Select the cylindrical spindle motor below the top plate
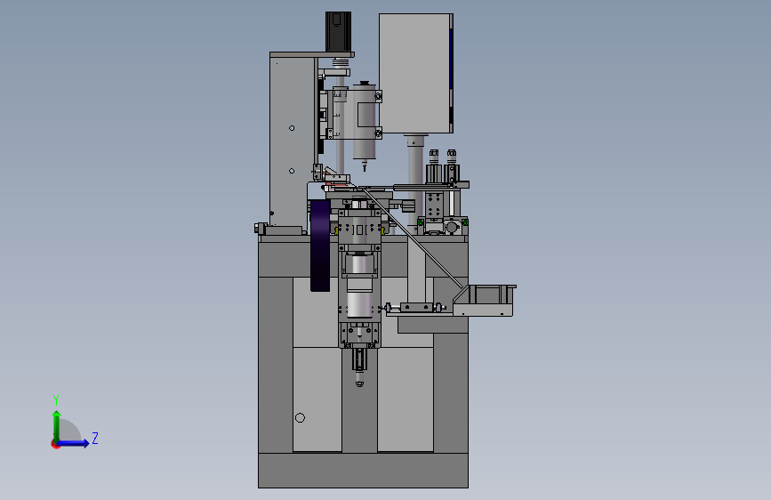The image size is (771, 500). pyautogui.click(x=365, y=122)
